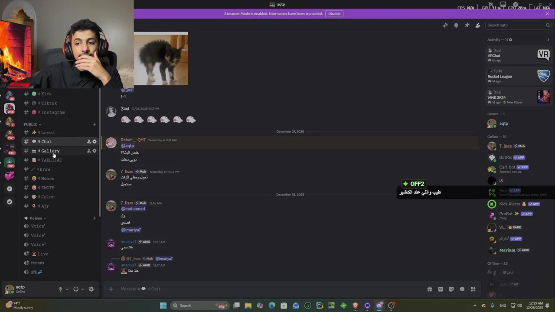Open server with 245 badge
This screenshot has width=555, height=312.
pos(10,108)
